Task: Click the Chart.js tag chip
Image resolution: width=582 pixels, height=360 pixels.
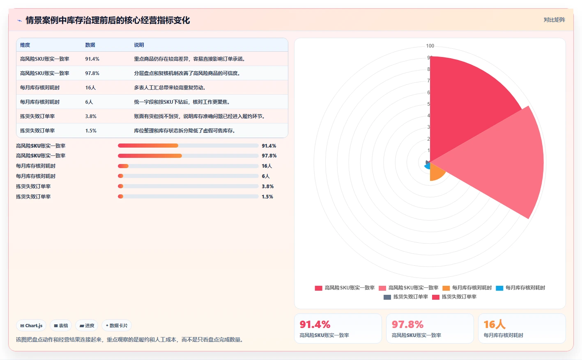Action: [31, 326]
